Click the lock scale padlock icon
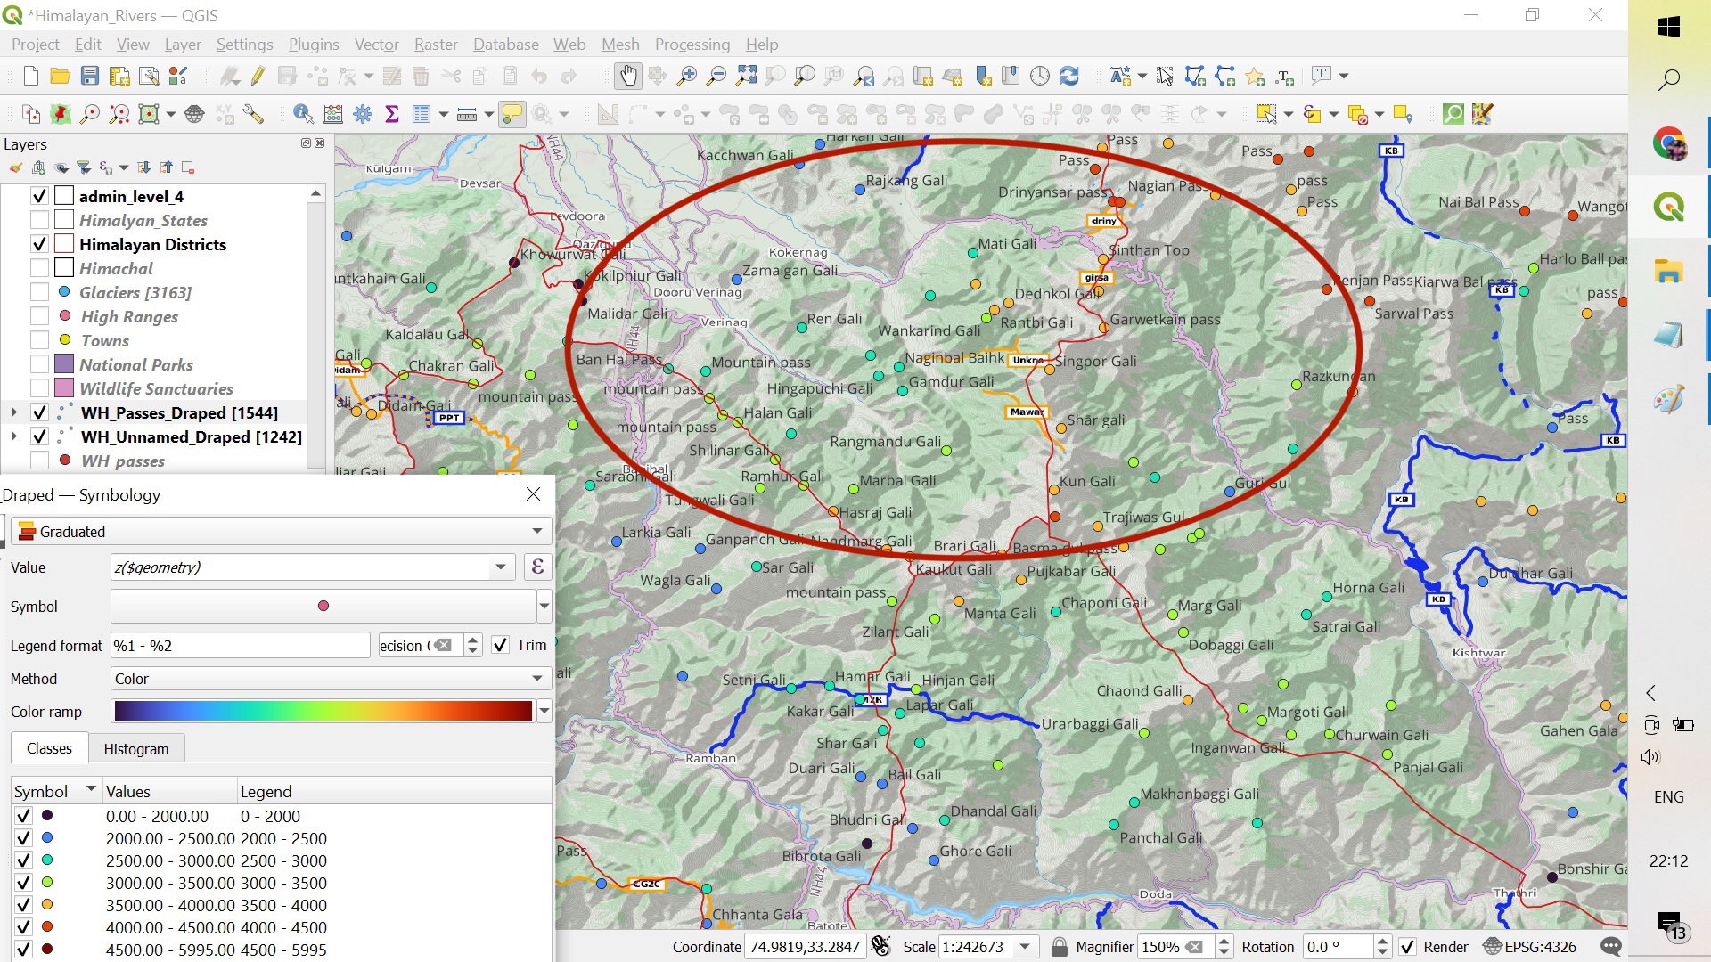Screen dimensions: 1711x962 [1060, 947]
